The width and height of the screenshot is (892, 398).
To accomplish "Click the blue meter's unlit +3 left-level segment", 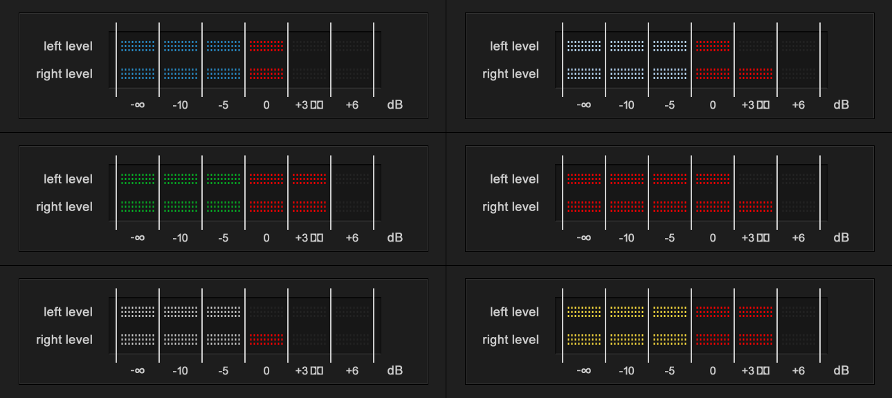I will tap(309, 46).
